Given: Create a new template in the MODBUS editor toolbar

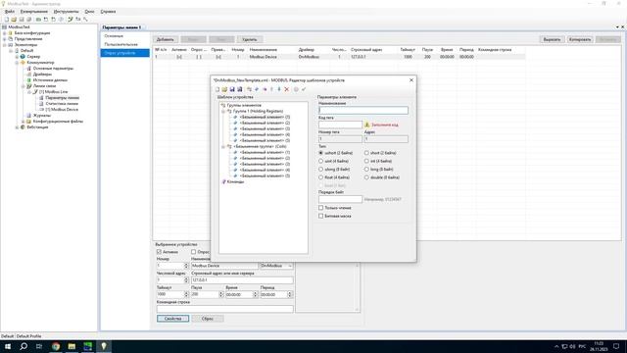Looking at the screenshot, I should coord(217,89).
